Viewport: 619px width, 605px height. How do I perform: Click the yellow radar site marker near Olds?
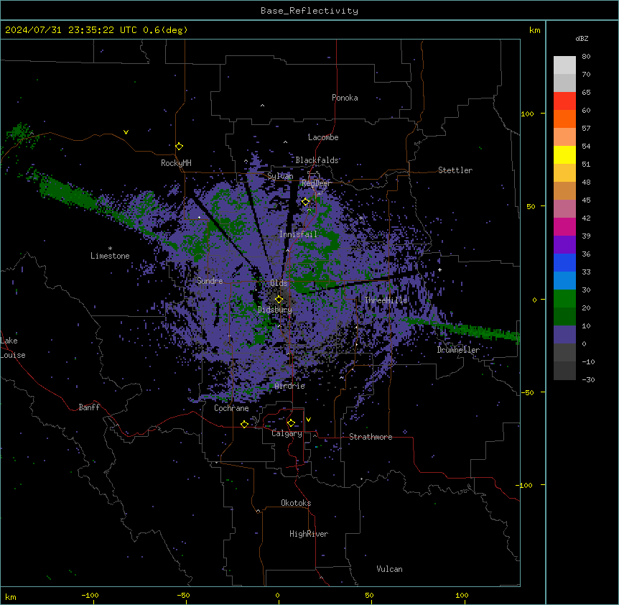point(279,300)
